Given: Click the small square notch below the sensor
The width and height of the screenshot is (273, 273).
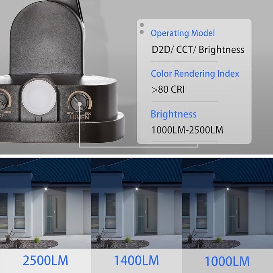Looking at the screenshot, I should (38, 119).
